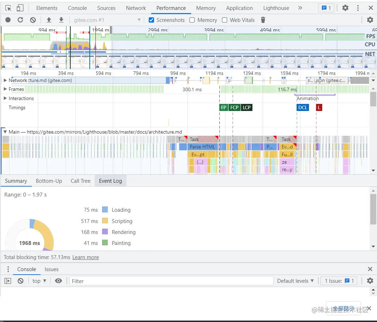The image size is (377, 322).
Task: Select the red L load marker
Action: (319, 107)
